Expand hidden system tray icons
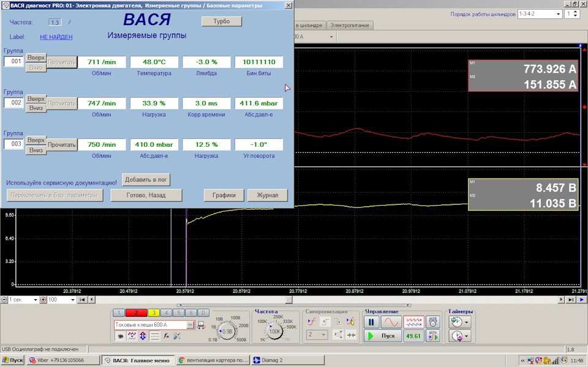Screen dimensions: 588x367 pyautogui.click(x=522, y=361)
